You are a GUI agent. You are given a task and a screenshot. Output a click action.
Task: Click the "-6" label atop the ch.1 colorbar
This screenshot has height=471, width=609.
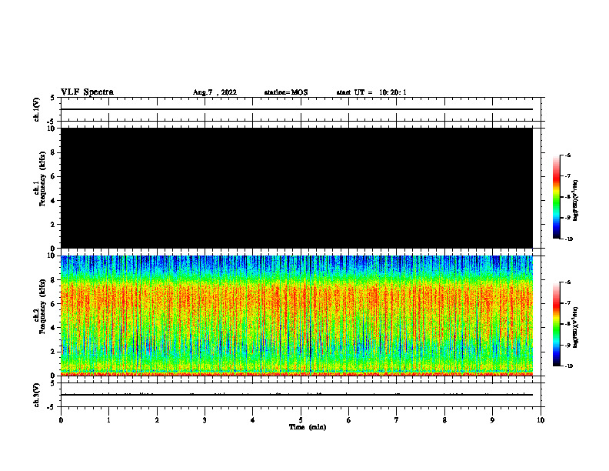[x=567, y=155]
